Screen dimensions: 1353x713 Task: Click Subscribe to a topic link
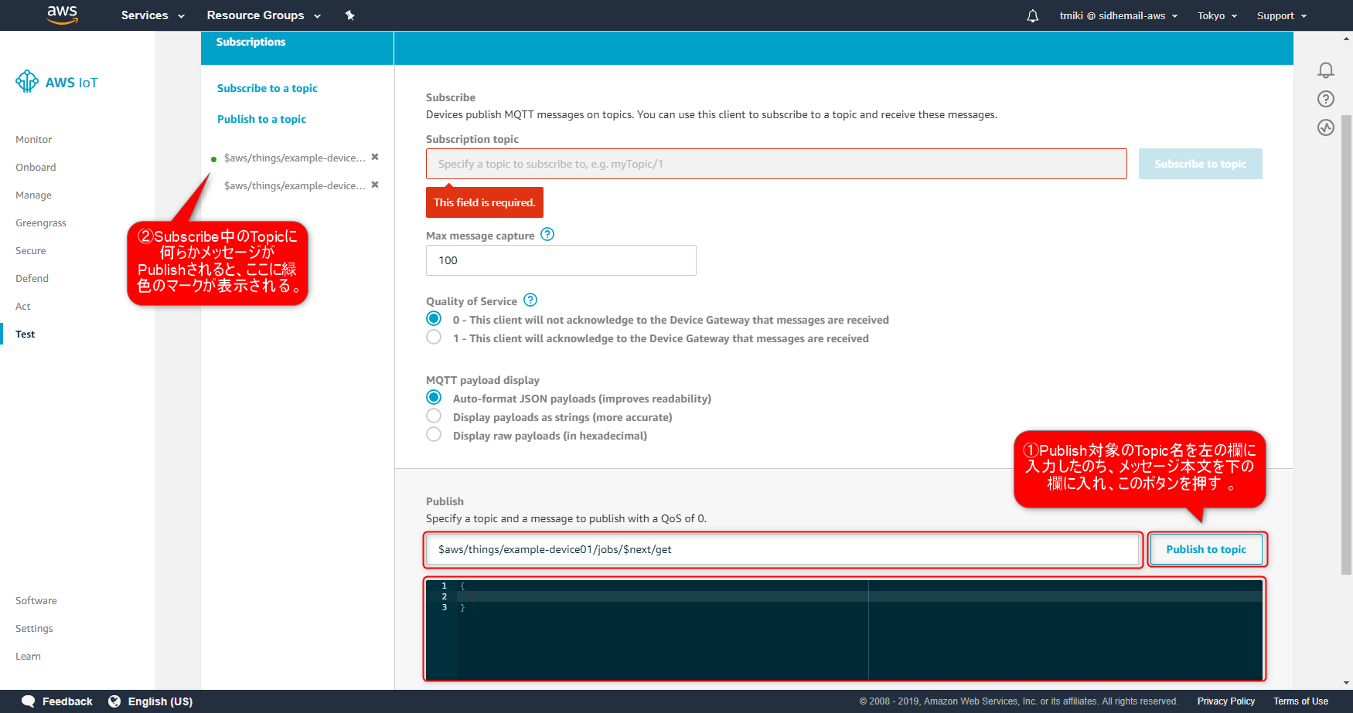click(268, 88)
